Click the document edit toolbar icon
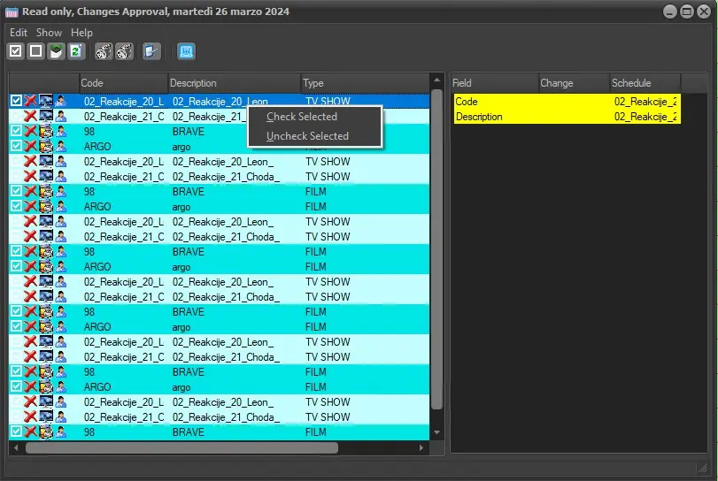Image resolution: width=718 pixels, height=481 pixels. tap(151, 51)
